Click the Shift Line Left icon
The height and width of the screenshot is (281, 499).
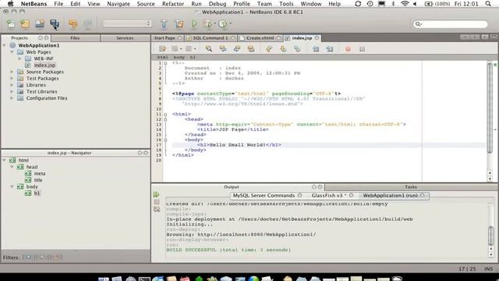coord(315,48)
